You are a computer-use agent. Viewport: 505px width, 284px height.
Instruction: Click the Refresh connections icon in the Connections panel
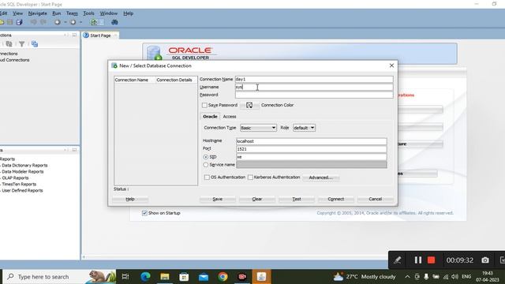pos(9,44)
